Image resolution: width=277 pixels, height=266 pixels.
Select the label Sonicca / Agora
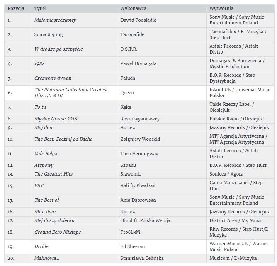pos(226,174)
